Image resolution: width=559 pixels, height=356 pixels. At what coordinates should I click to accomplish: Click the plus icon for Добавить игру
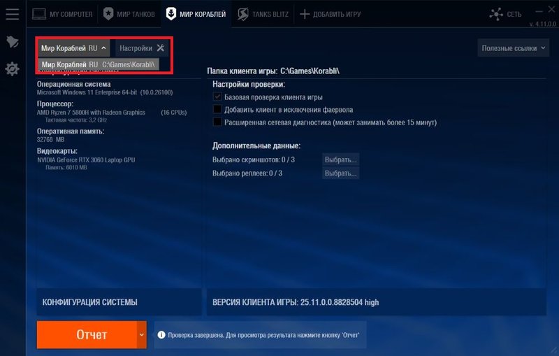tap(305, 13)
